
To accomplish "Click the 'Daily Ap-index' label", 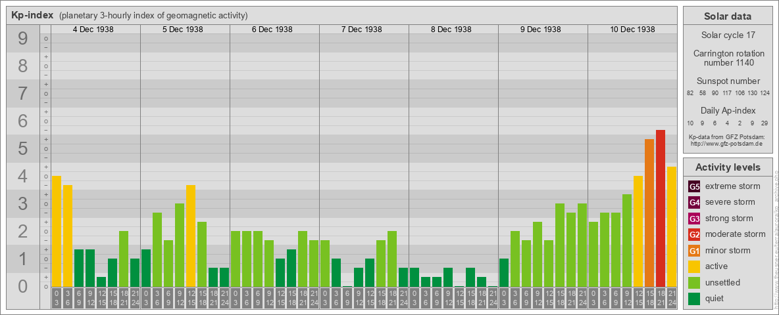I will pyautogui.click(x=728, y=110).
